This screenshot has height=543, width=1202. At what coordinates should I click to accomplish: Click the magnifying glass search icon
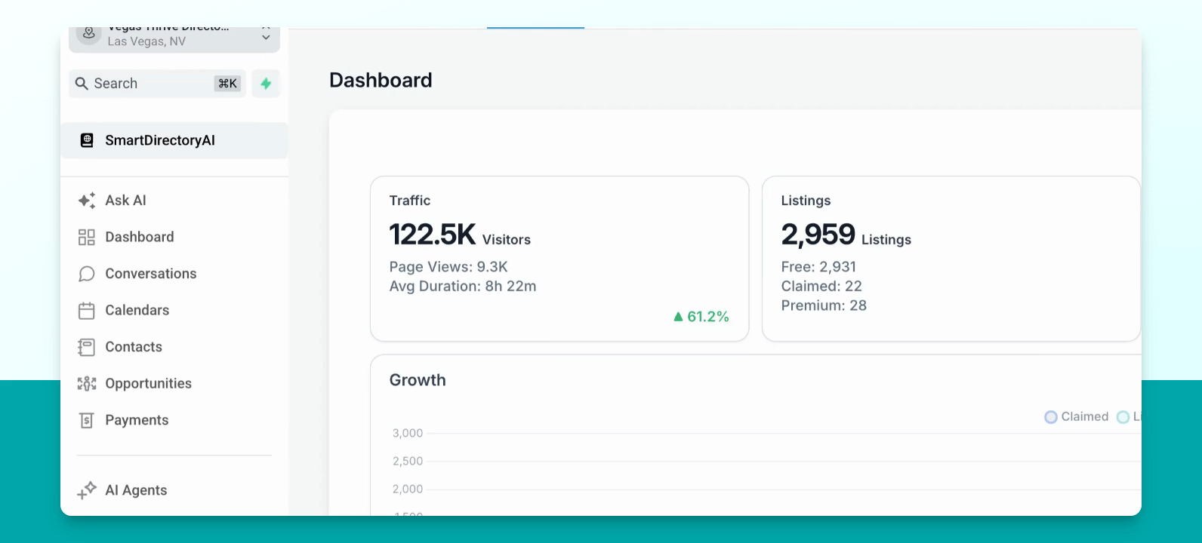click(82, 84)
